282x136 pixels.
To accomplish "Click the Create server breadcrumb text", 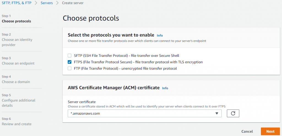I will pyautogui.click(x=73, y=3).
